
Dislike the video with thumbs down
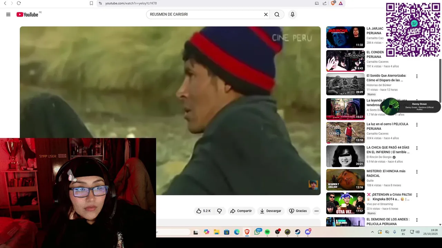pyautogui.click(x=219, y=211)
